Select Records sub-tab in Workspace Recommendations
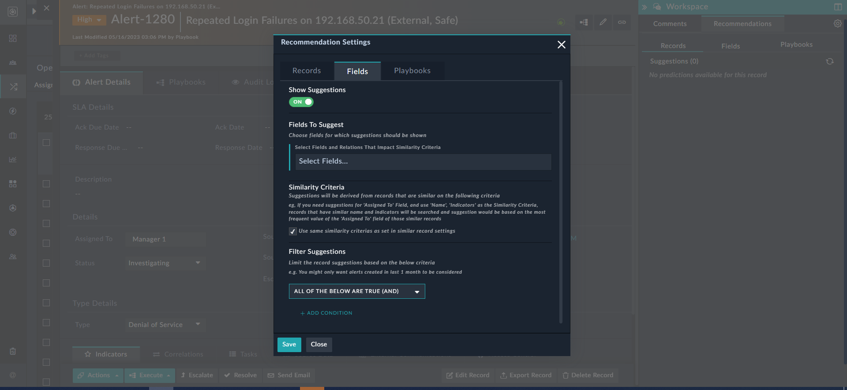Screen dimensions: 847x390 pos(673,46)
